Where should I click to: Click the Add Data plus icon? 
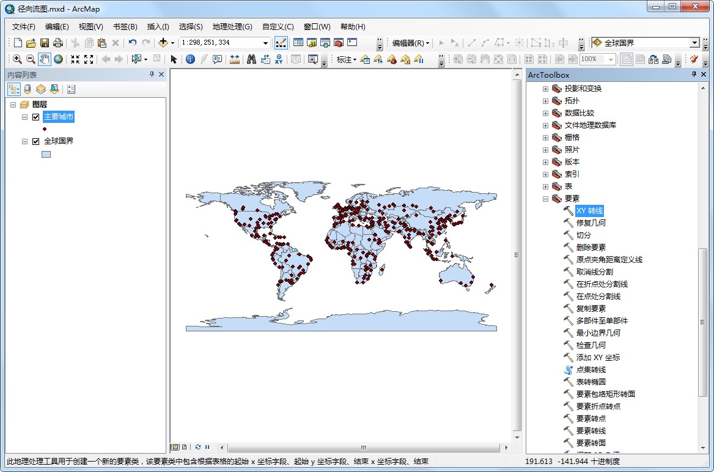coord(163,43)
